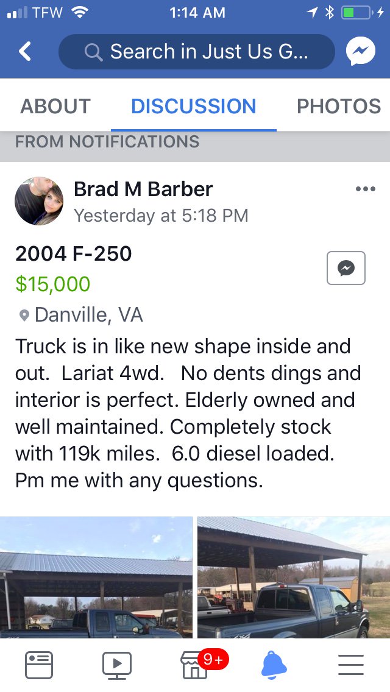View Brad M Barber's profile picture
The image size is (390, 692).
[x=39, y=201]
